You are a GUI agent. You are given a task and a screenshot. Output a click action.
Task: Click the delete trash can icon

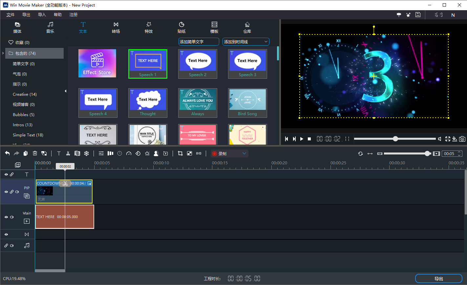tap(35, 153)
